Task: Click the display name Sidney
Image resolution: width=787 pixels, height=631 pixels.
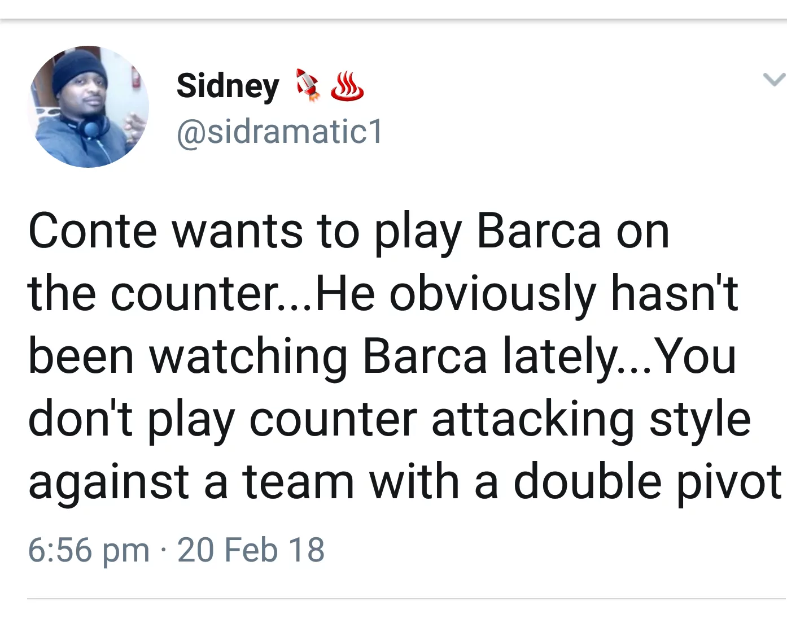Action: click(x=228, y=86)
